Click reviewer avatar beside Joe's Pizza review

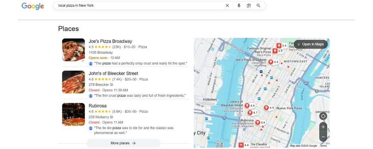91,63
